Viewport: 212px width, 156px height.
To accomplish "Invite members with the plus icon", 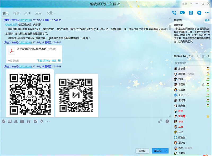I will tap(199, 13).
